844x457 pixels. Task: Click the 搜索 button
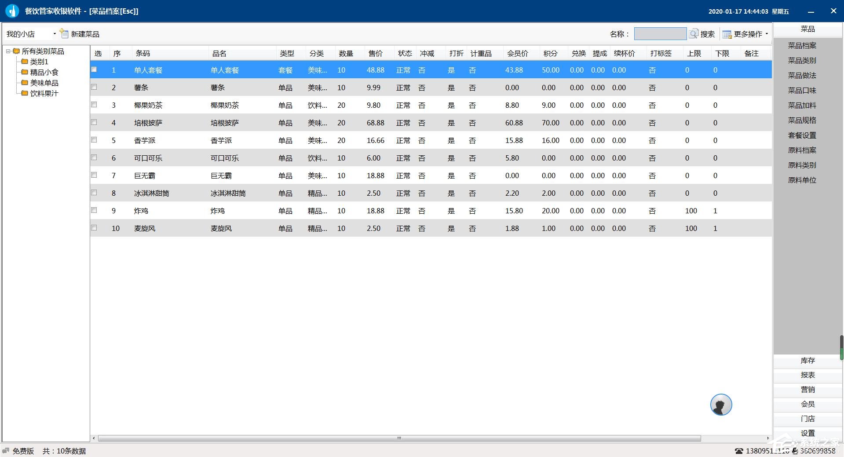coord(702,34)
